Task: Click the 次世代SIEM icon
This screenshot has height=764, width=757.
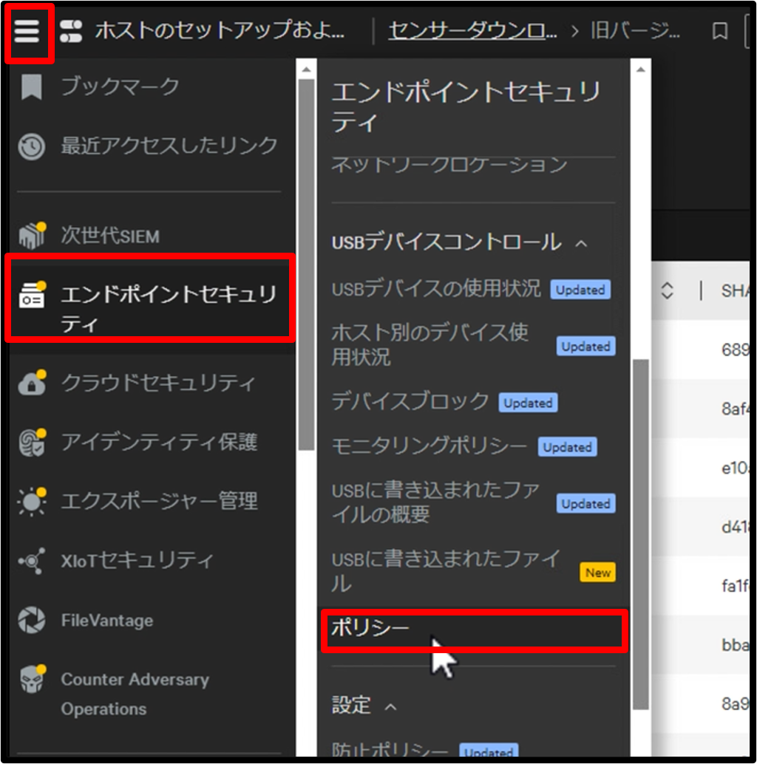Action: 33,236
